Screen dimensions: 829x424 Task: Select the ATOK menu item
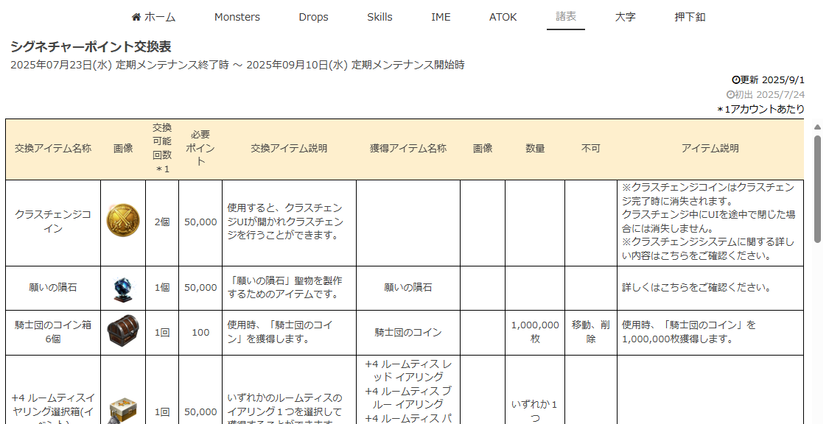pos(503,17)
